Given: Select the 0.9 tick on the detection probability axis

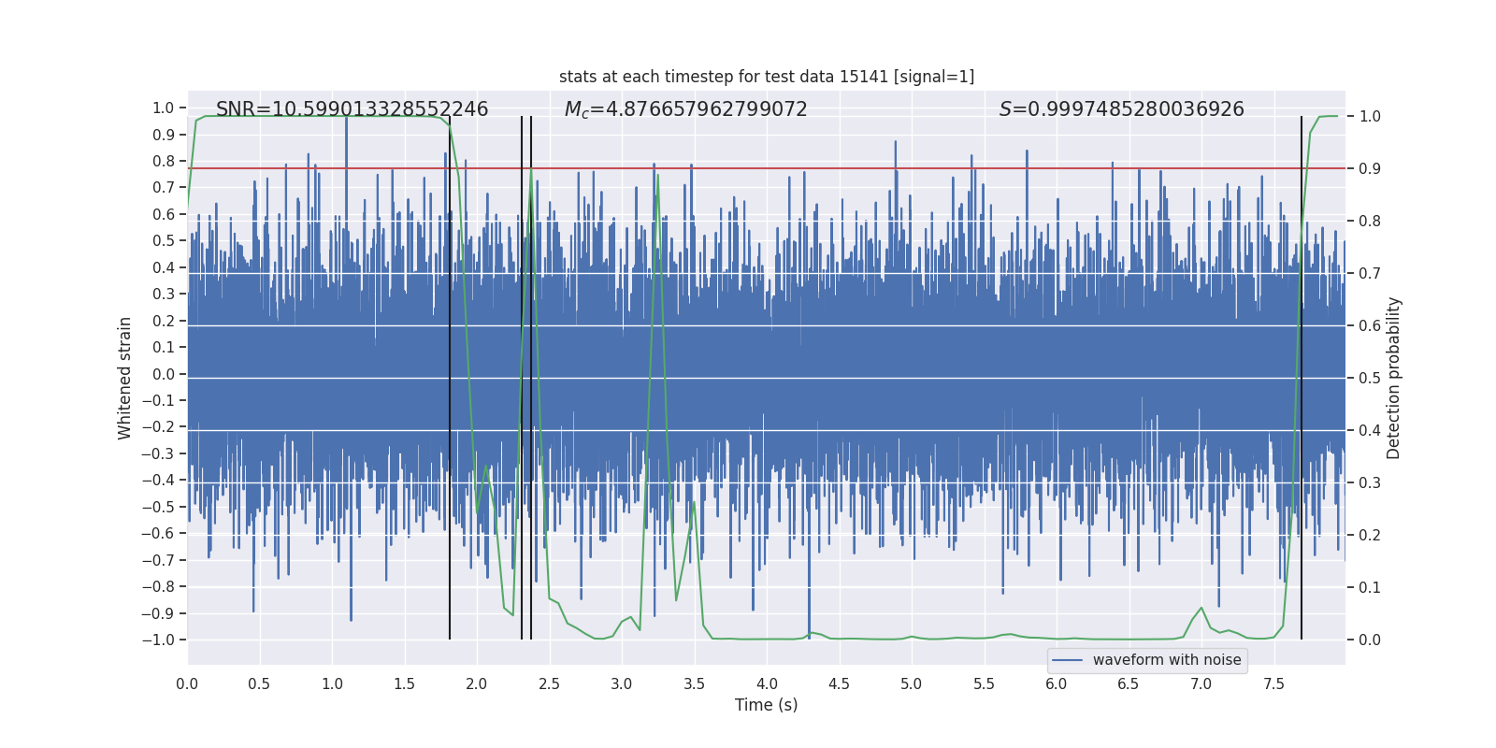Looking at the screenshot, I should [1370, 169].
